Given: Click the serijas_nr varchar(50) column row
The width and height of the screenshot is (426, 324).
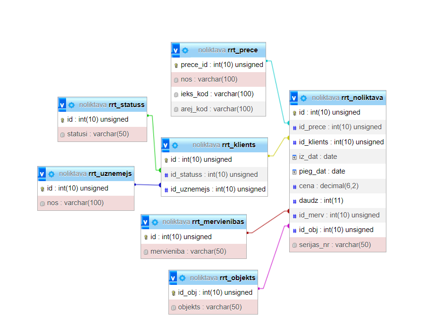Looking at the screenshot, I should point(334,245).
